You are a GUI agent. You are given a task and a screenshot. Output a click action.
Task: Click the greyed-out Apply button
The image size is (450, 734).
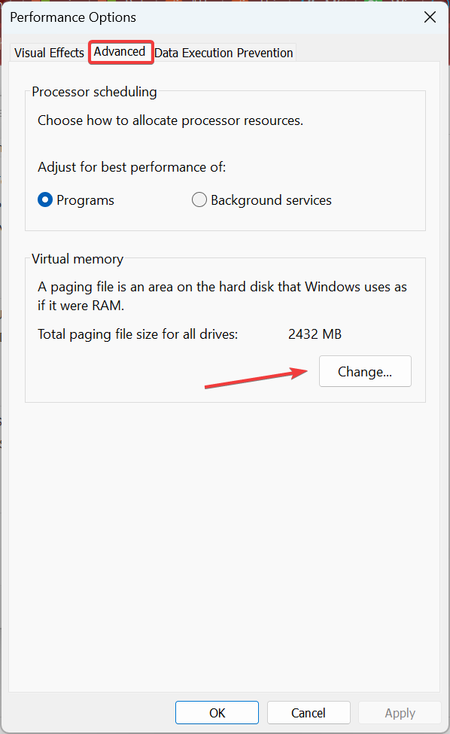click(400, 712)
